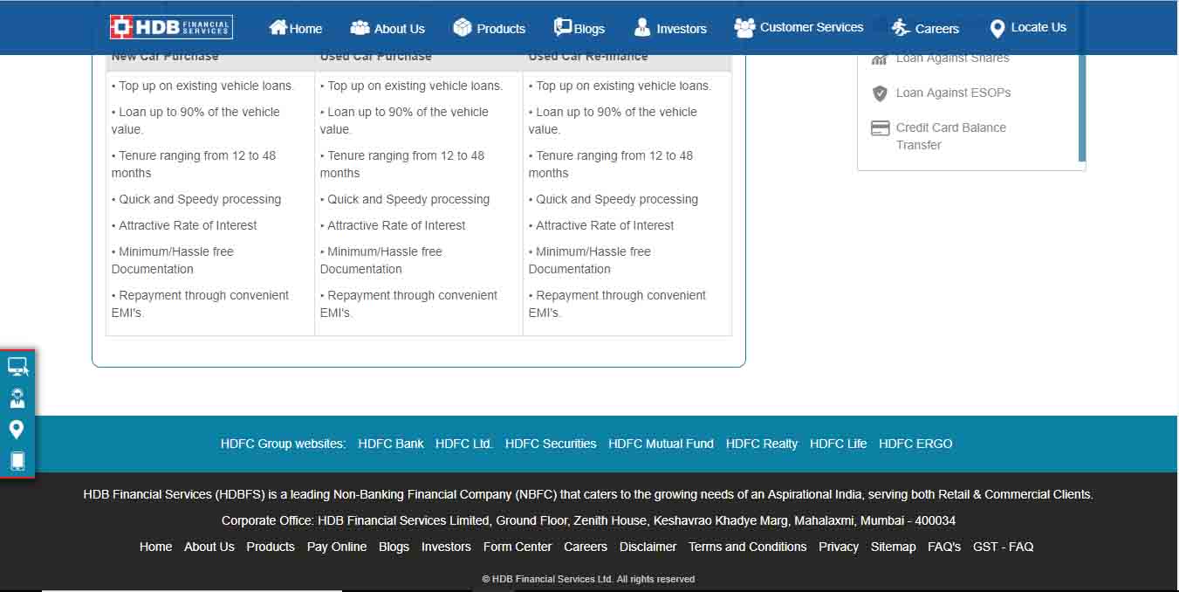1179x592 pixels.
Task: Open the GST - FAQ footer link
Action: (x=1004, y=547)
